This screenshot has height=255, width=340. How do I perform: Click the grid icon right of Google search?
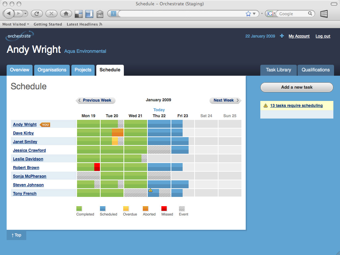(x=324, y=14)
